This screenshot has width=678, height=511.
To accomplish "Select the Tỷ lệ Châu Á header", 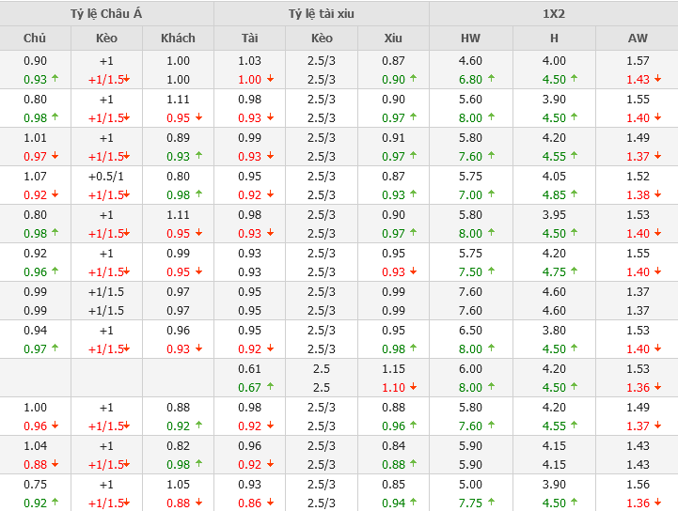I will tap(107, 14).
